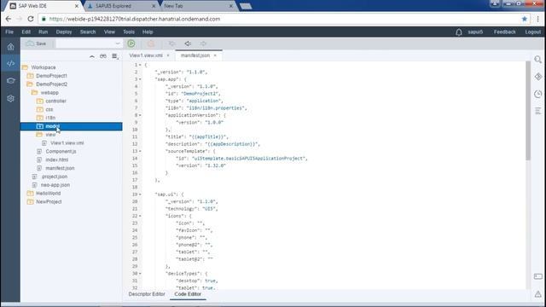Open the Search menu

88,32
